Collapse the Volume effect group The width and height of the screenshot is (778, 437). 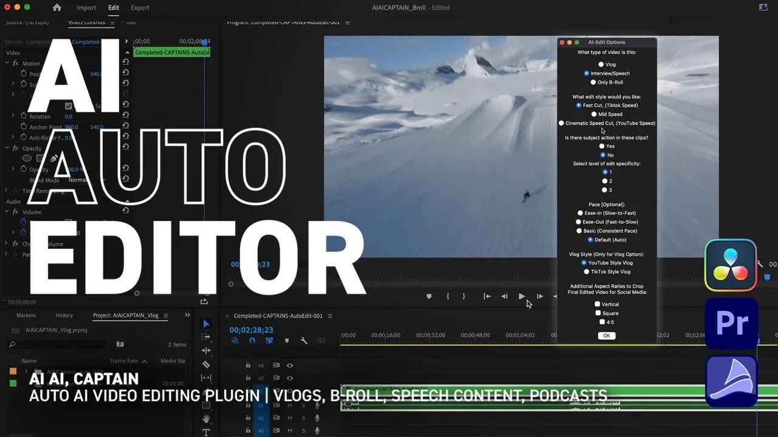click(x=7, y=212)
